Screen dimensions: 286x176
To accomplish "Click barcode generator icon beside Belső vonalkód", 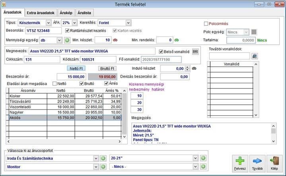I will tap(195, 52).
